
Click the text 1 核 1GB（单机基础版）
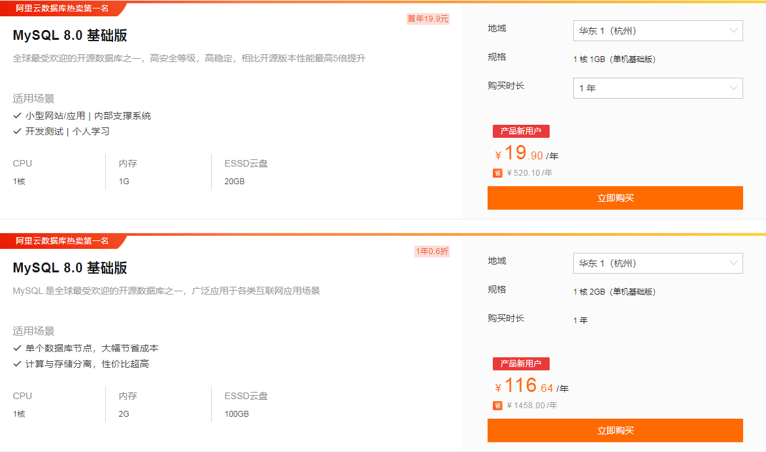614,59
